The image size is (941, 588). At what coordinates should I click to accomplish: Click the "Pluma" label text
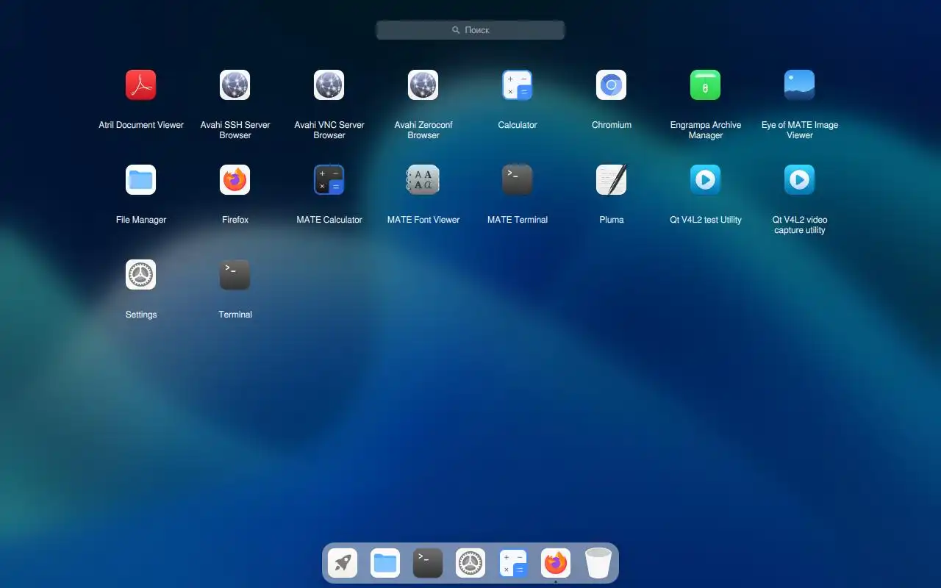tap(612, 220)
